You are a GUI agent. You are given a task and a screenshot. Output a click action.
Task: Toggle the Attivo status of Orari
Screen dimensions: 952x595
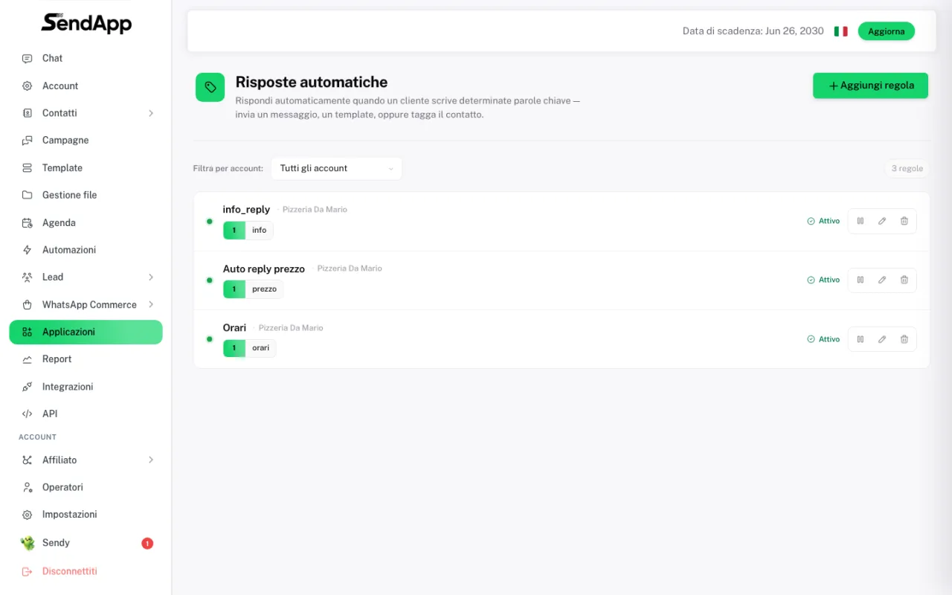pos(823,339)
